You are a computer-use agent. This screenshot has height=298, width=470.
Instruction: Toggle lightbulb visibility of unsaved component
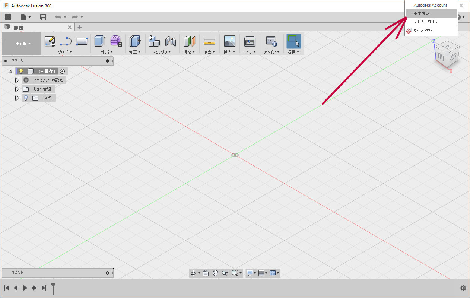click(21, 71)
